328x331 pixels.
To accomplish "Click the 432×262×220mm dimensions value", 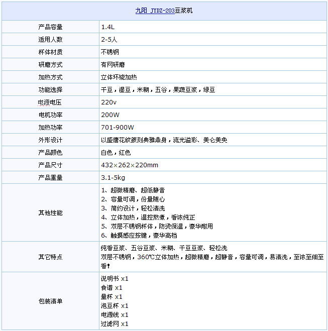I will [x=130, y=165].
